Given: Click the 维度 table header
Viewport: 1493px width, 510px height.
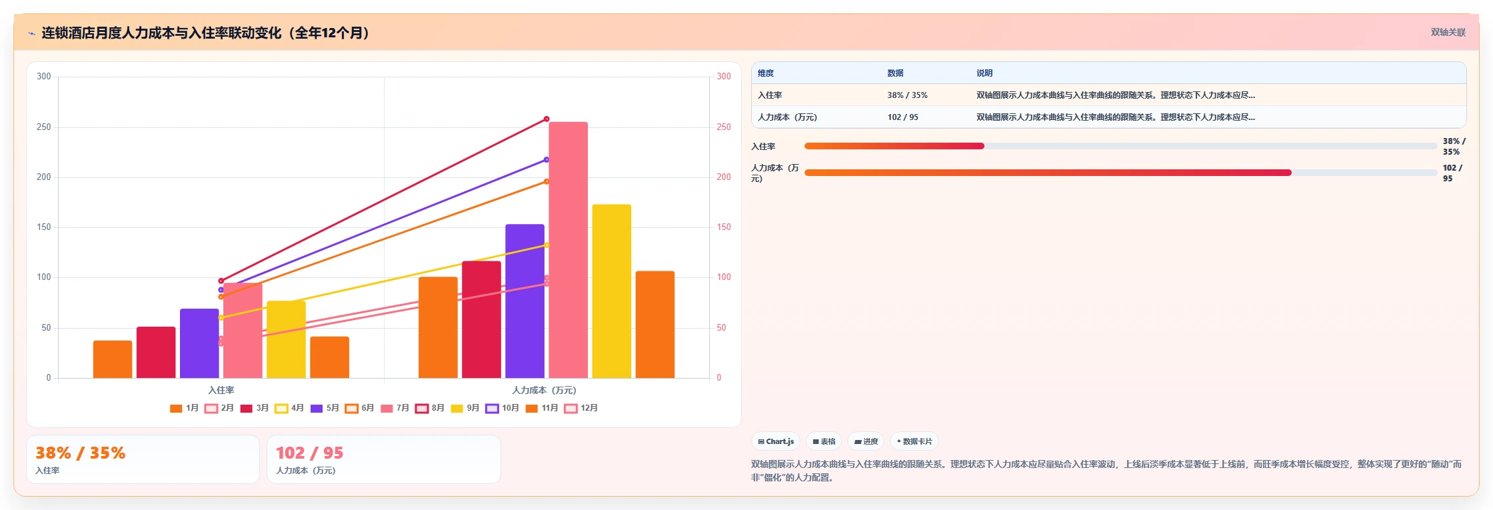Looking at the screenshot, I should tap(766, 73).
